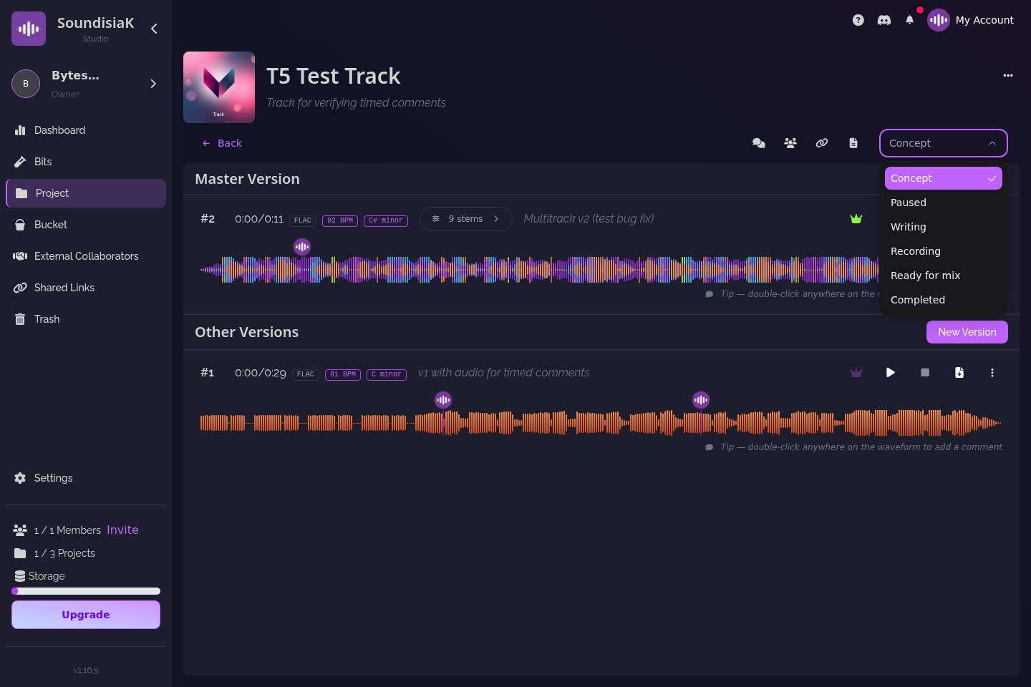Image resolution: width=1031 pixels, height=687 pixels.
Task: Open the track notes document icon
Action: pos(853,143)
